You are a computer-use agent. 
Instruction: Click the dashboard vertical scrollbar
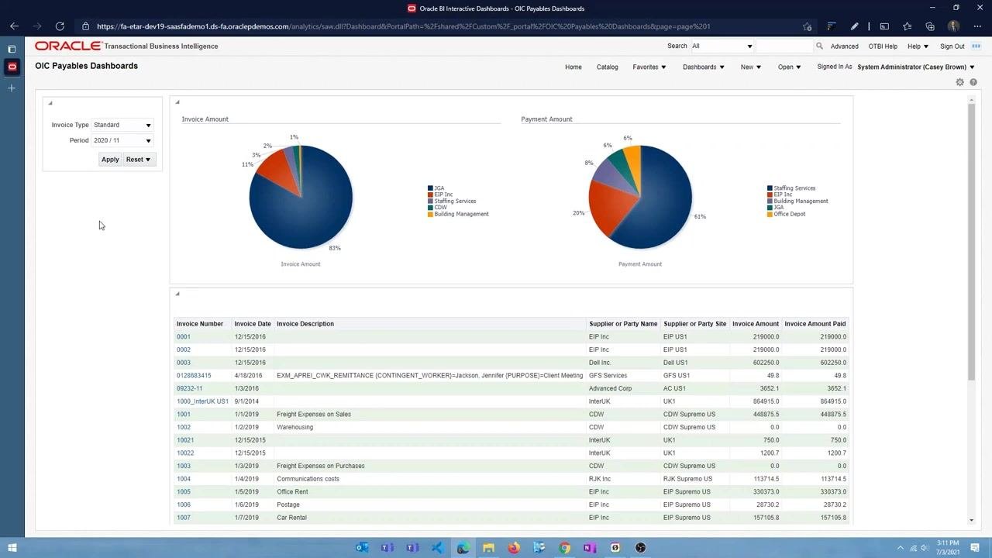click(971, 240)
